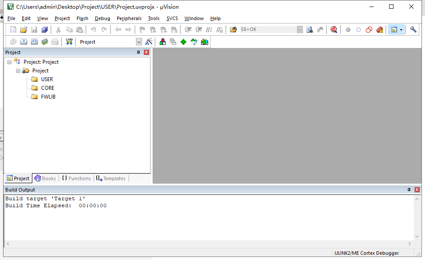Open Manage Run-Time Environment with the green diamond icon

184,42
